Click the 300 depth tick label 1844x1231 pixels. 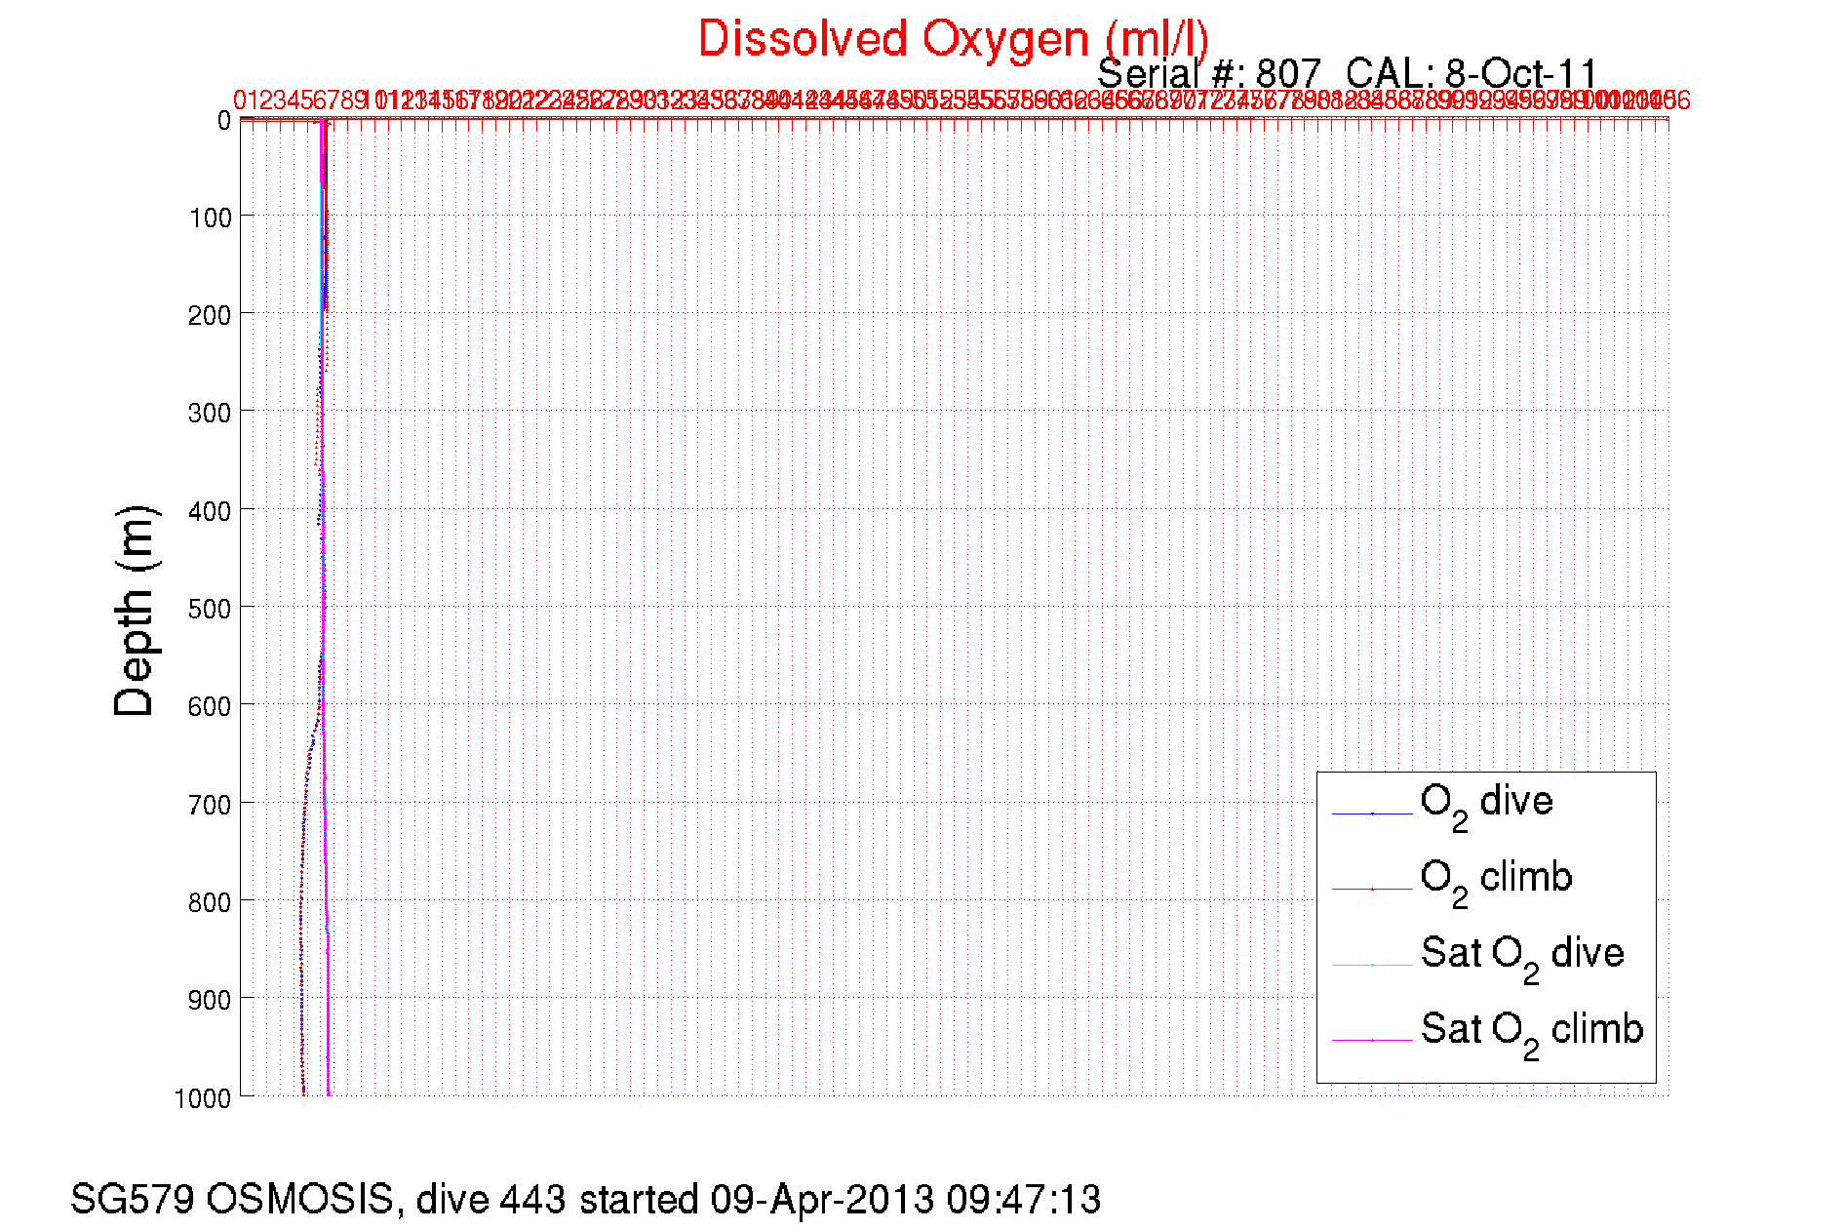coord(211,413)
